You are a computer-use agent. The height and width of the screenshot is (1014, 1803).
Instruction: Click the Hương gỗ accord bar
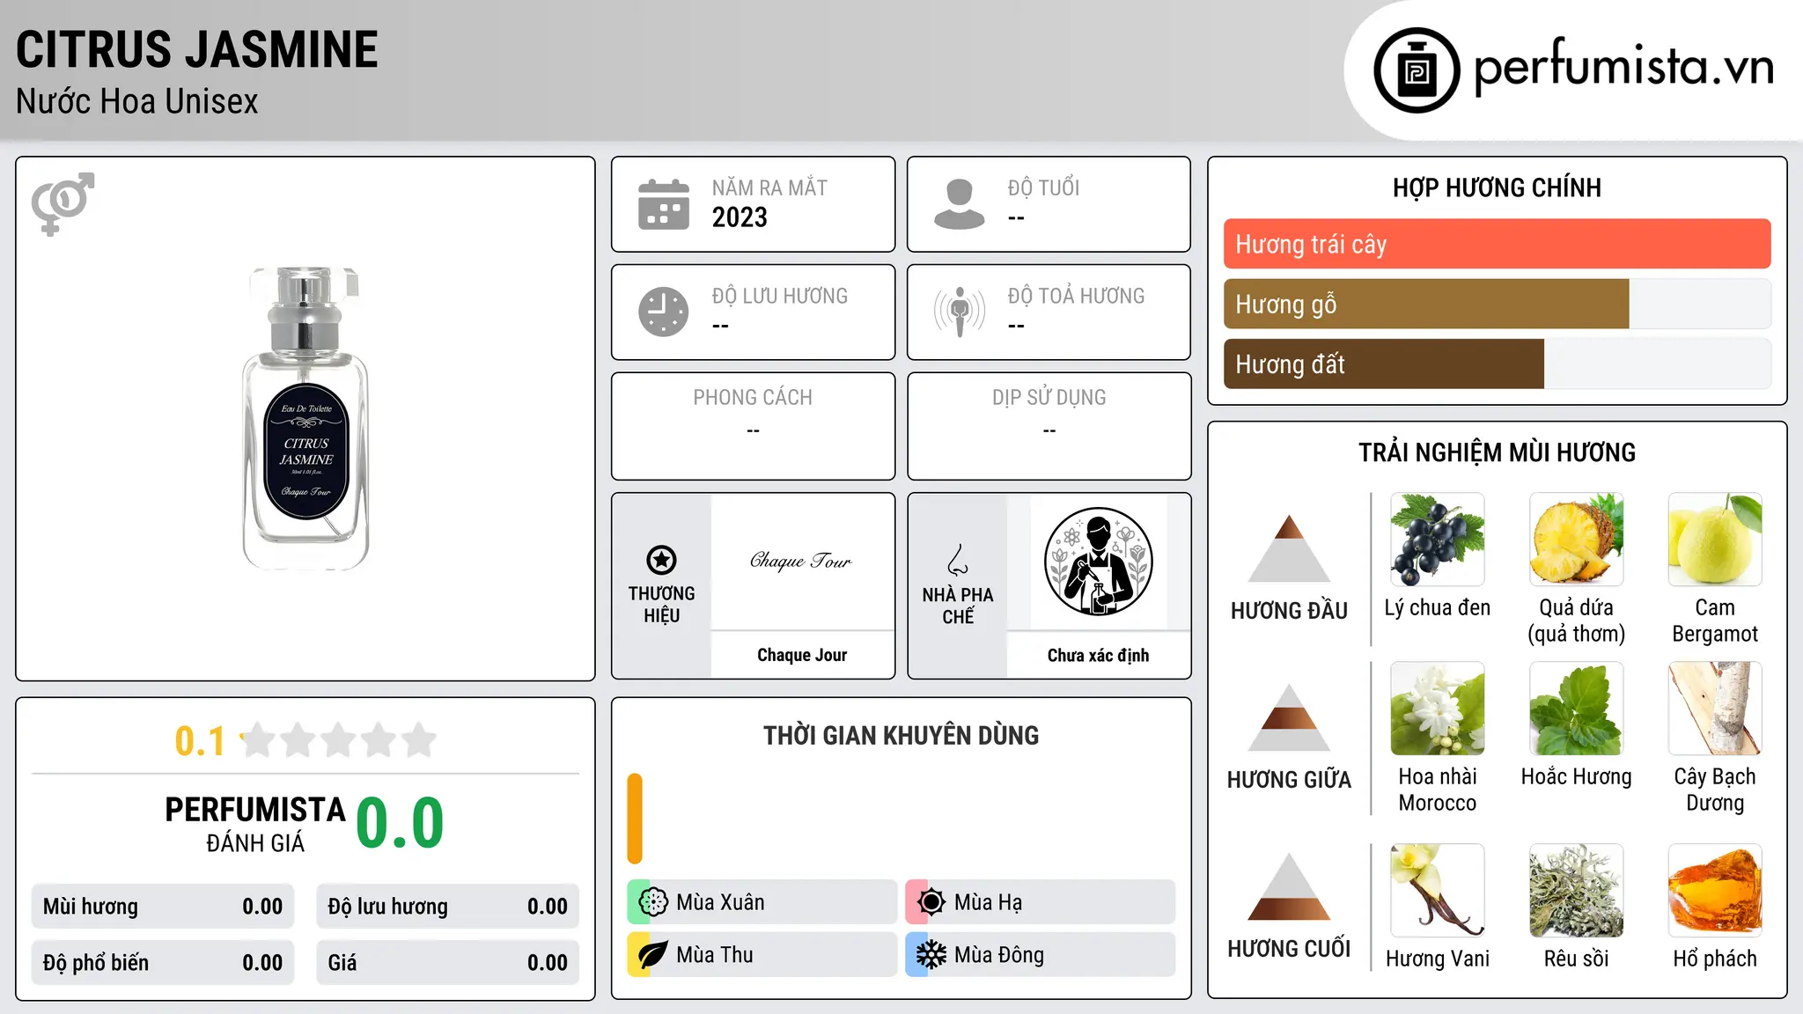pyautogui.click(x=1497, y=304)
